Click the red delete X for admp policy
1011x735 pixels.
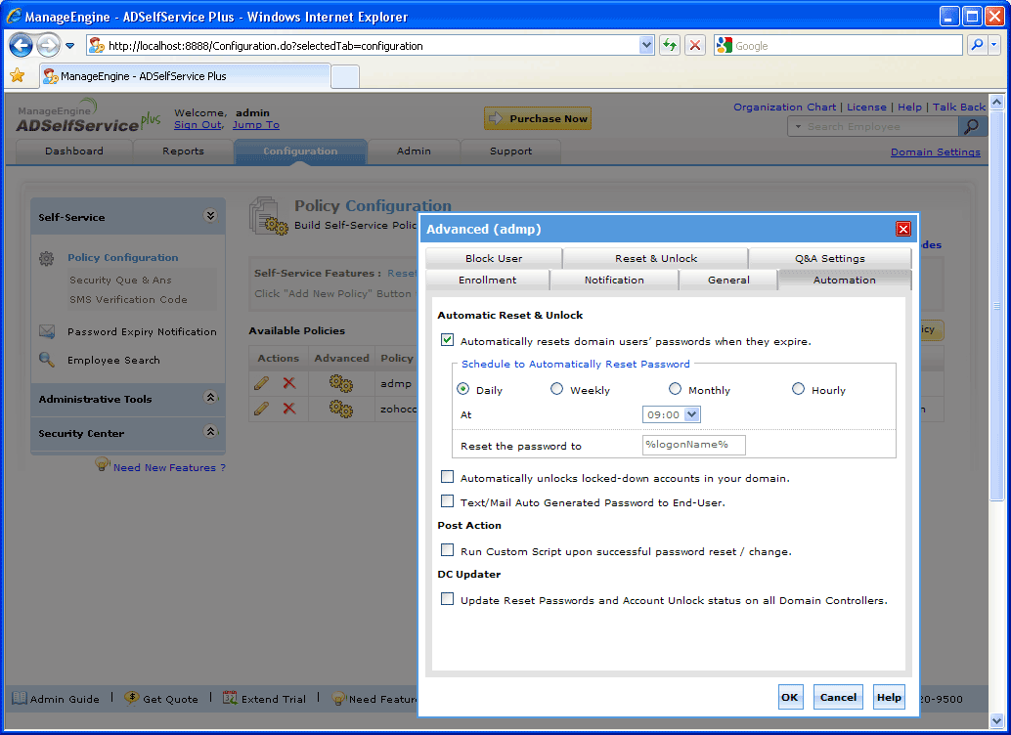(289, 383)
